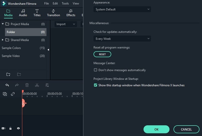Open the Every Week update frequency dropdown
Image resolution: width=202 pixels, height=136 pixels.
(122, 39)
